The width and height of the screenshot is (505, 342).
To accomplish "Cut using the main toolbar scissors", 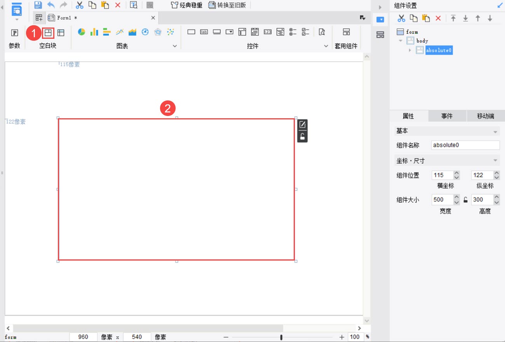I will pos(80,5).
